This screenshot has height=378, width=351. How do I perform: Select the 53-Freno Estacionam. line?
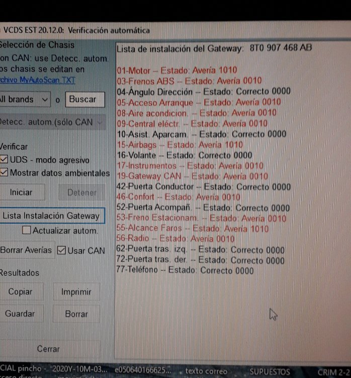(201, 218)
